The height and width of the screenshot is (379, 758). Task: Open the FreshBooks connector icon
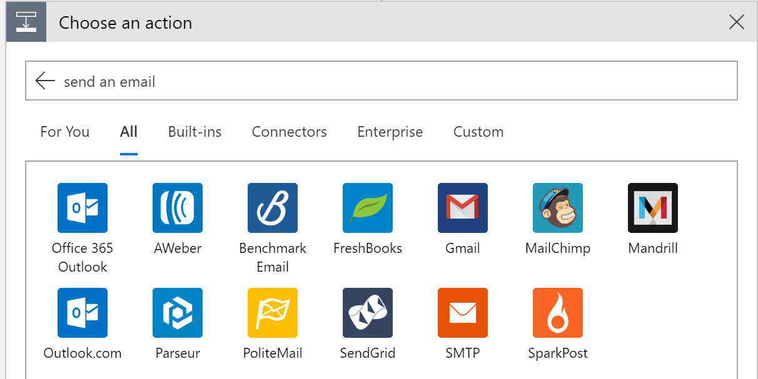click(368, 208)
